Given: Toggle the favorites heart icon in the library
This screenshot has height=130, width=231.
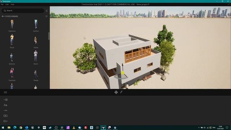Looking at the screenshot, I should [x=47, y=16].
